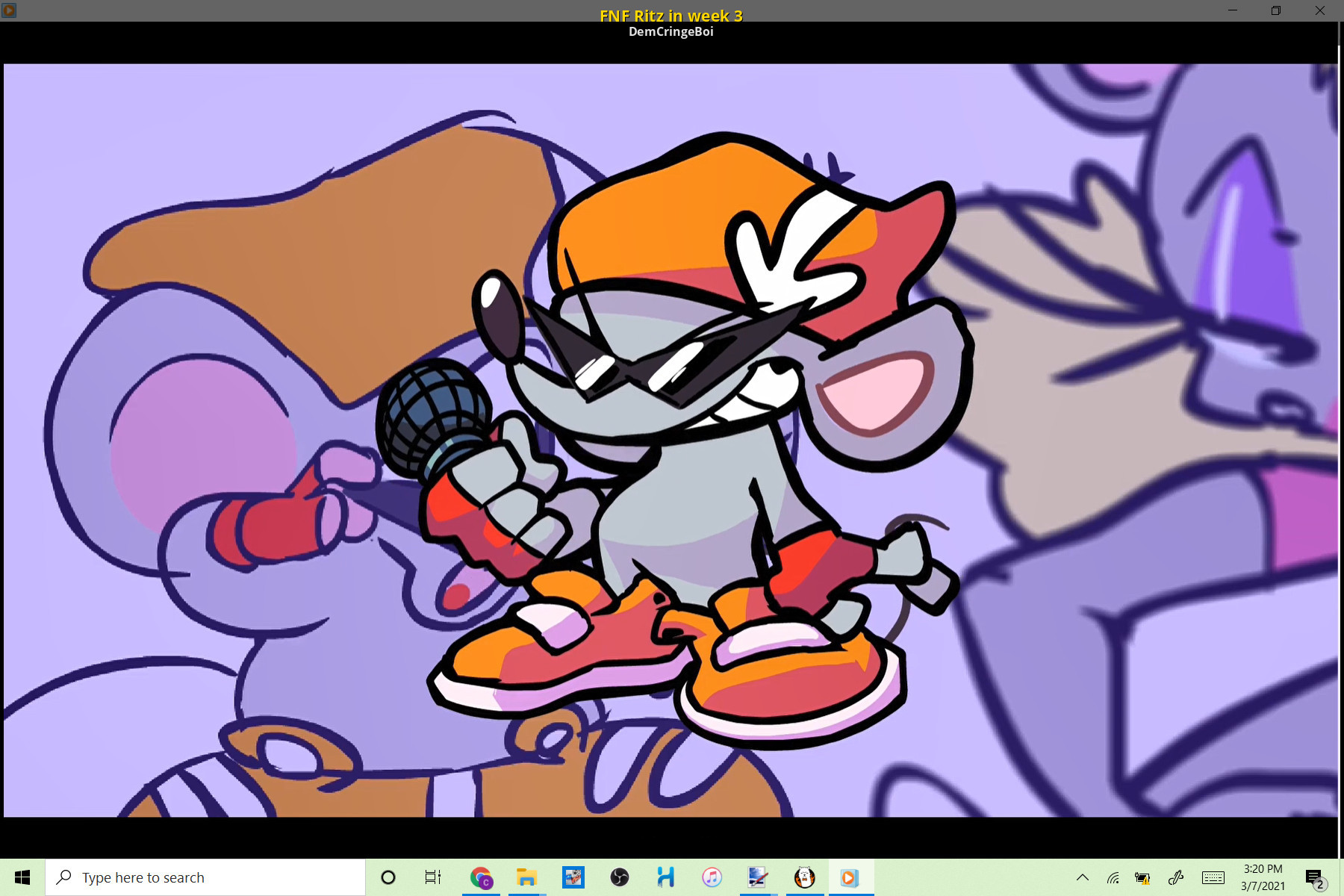
Task: Open the Windows Start menu
Action: pos(22,877)
